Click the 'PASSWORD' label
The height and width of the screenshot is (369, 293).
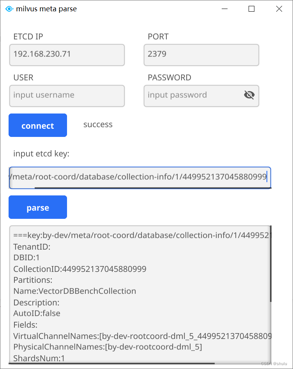pyautogui.click(x=169, y=78)
